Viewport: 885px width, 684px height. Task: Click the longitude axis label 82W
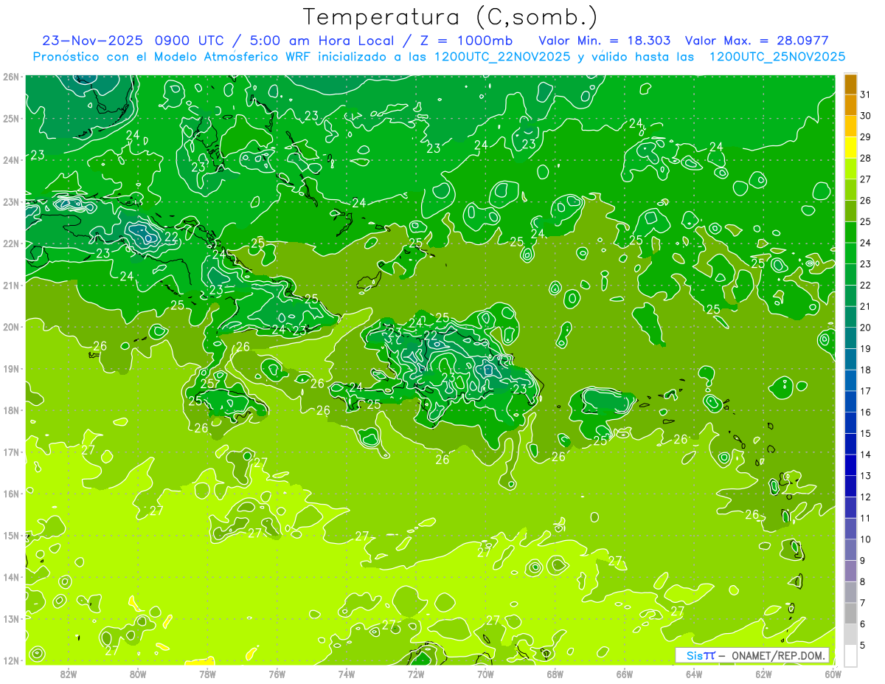[69, 674]
